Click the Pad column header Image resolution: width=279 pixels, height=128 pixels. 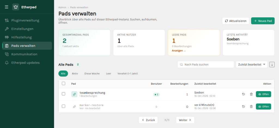pos(74,84)
